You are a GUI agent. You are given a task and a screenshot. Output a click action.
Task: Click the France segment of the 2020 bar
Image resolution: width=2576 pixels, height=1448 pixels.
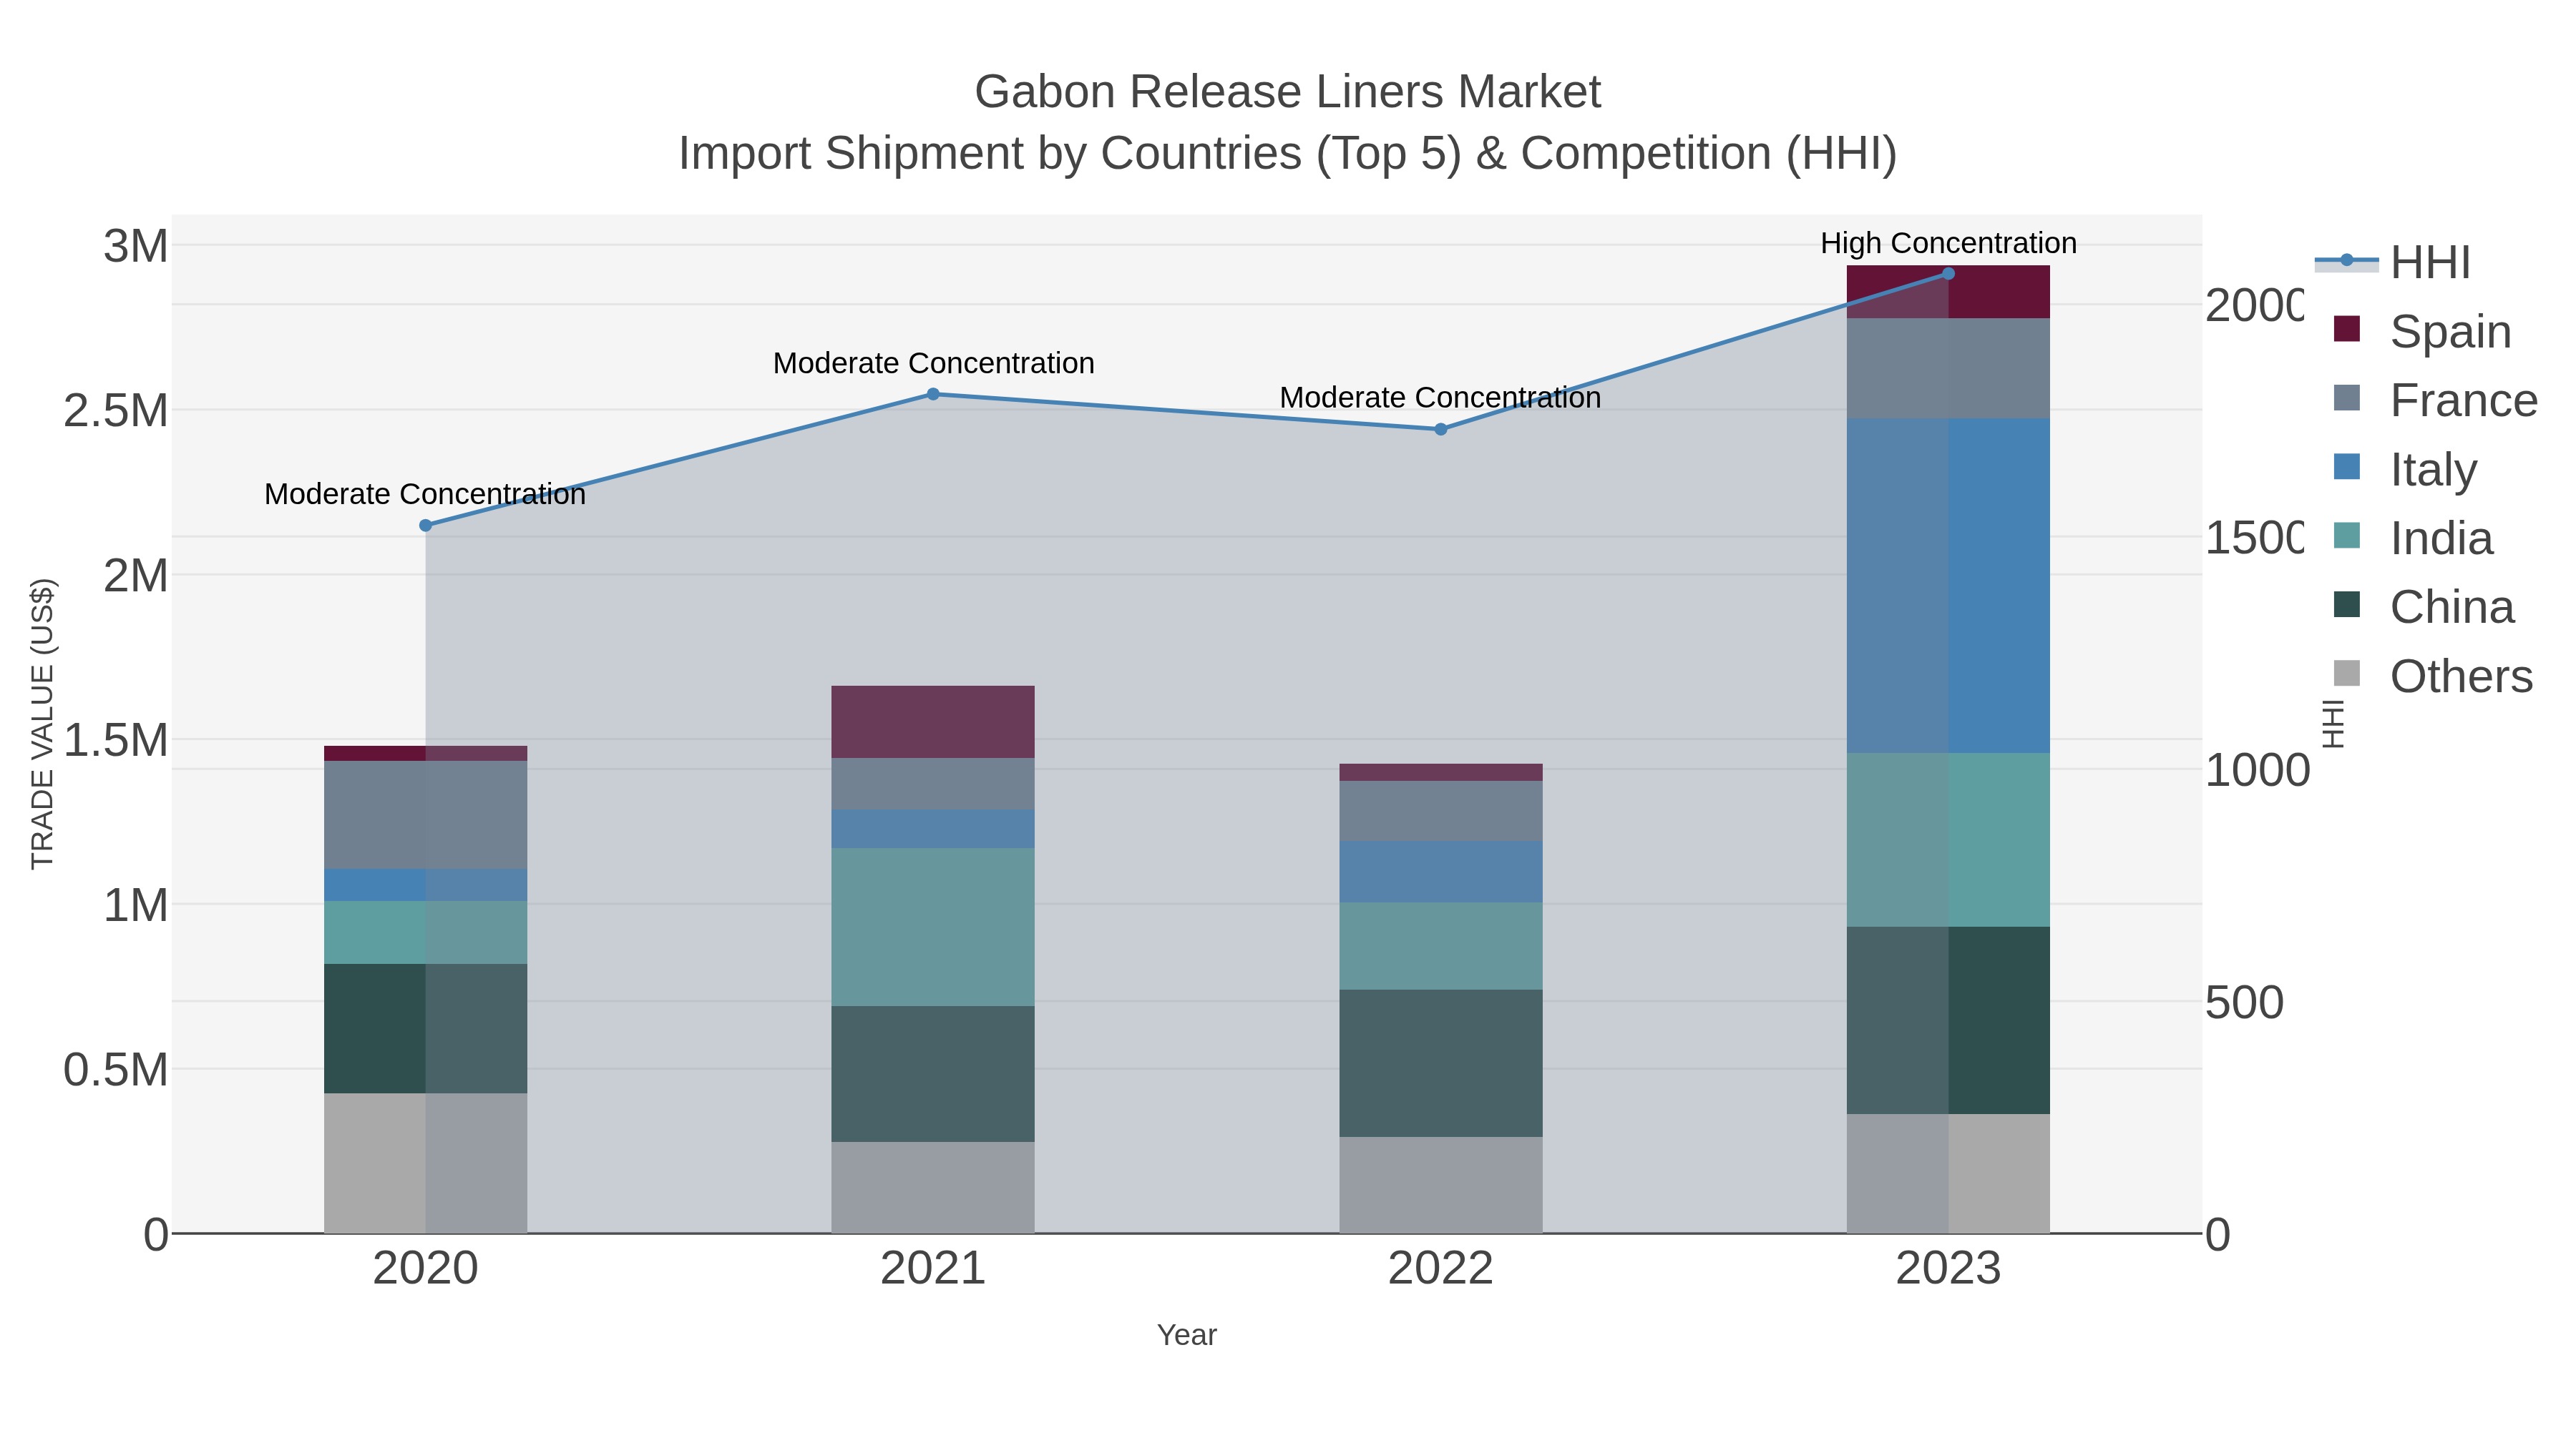point(426,815)
